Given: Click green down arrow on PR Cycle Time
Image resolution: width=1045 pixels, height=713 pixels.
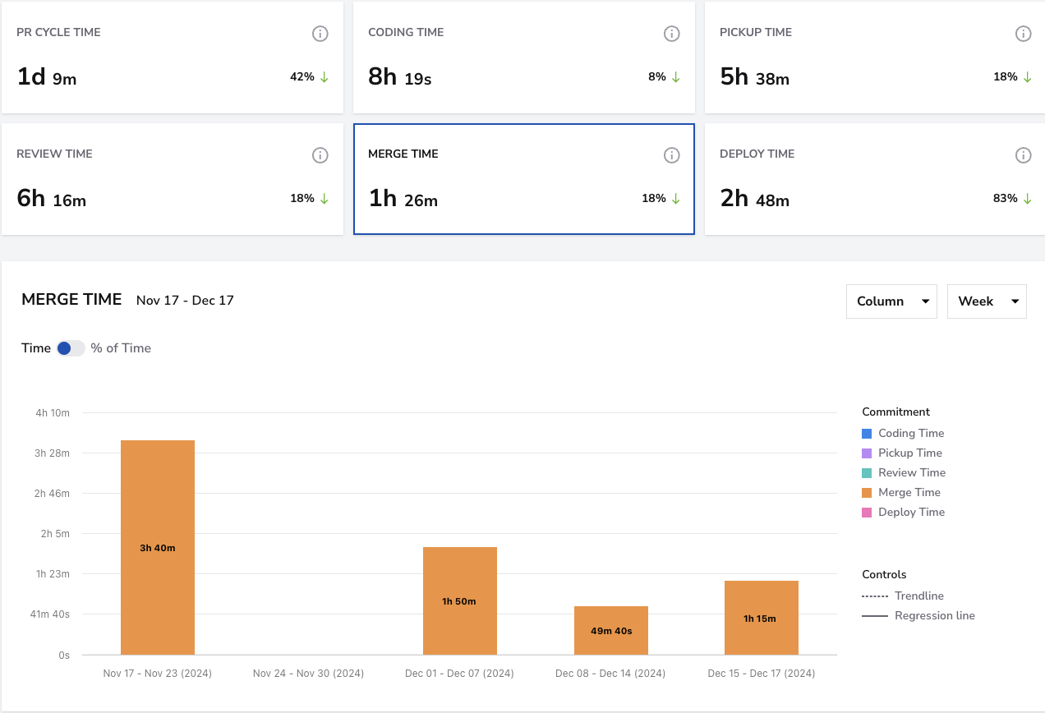Looking at the screenshot, I should (324, 76).
